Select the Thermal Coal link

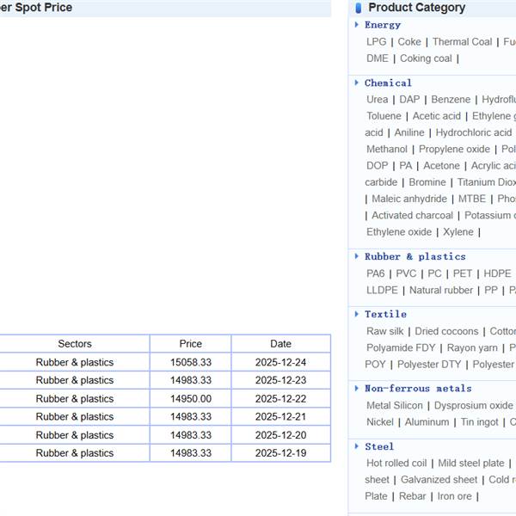coord(462,41)
